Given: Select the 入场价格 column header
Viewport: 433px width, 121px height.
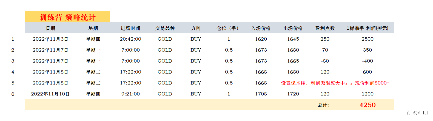Looking at the screenshot, I should (261, 28).
